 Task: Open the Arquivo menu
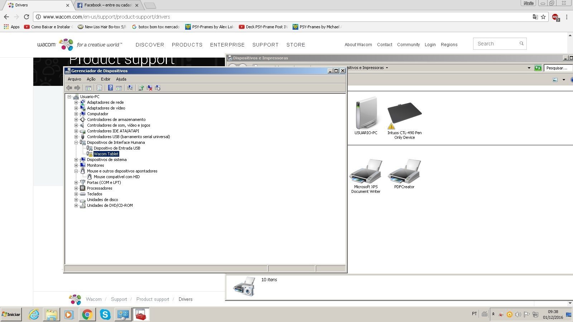74,79
